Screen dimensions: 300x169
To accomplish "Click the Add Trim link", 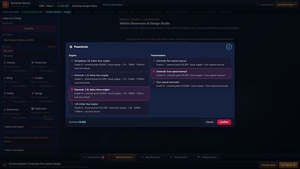I will point(51,47).
